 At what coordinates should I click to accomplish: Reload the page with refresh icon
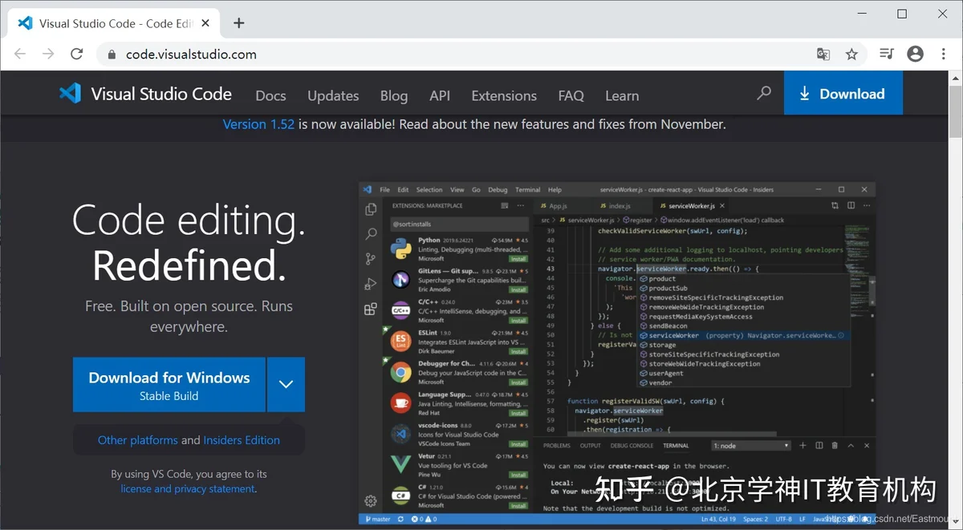tap(77, 54)
